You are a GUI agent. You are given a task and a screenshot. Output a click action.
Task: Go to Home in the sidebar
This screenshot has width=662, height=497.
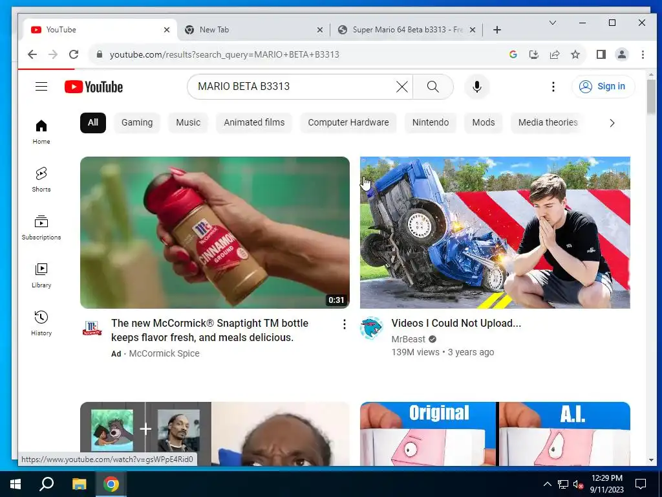[41, 132]
